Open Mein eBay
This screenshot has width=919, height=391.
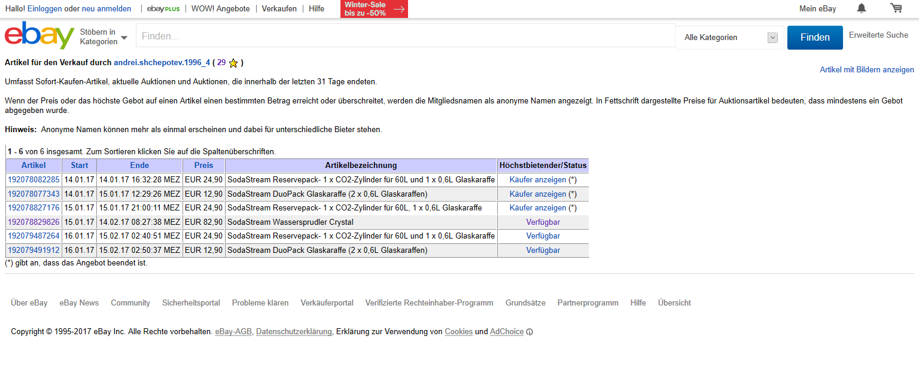pyautogui.click(x=818, y=9)
